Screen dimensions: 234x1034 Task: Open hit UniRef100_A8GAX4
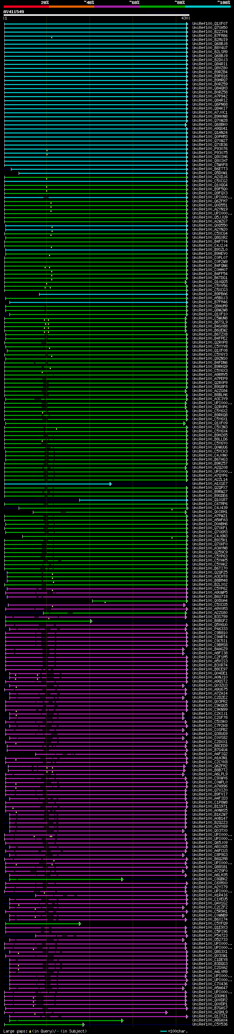click(210, 1020)
